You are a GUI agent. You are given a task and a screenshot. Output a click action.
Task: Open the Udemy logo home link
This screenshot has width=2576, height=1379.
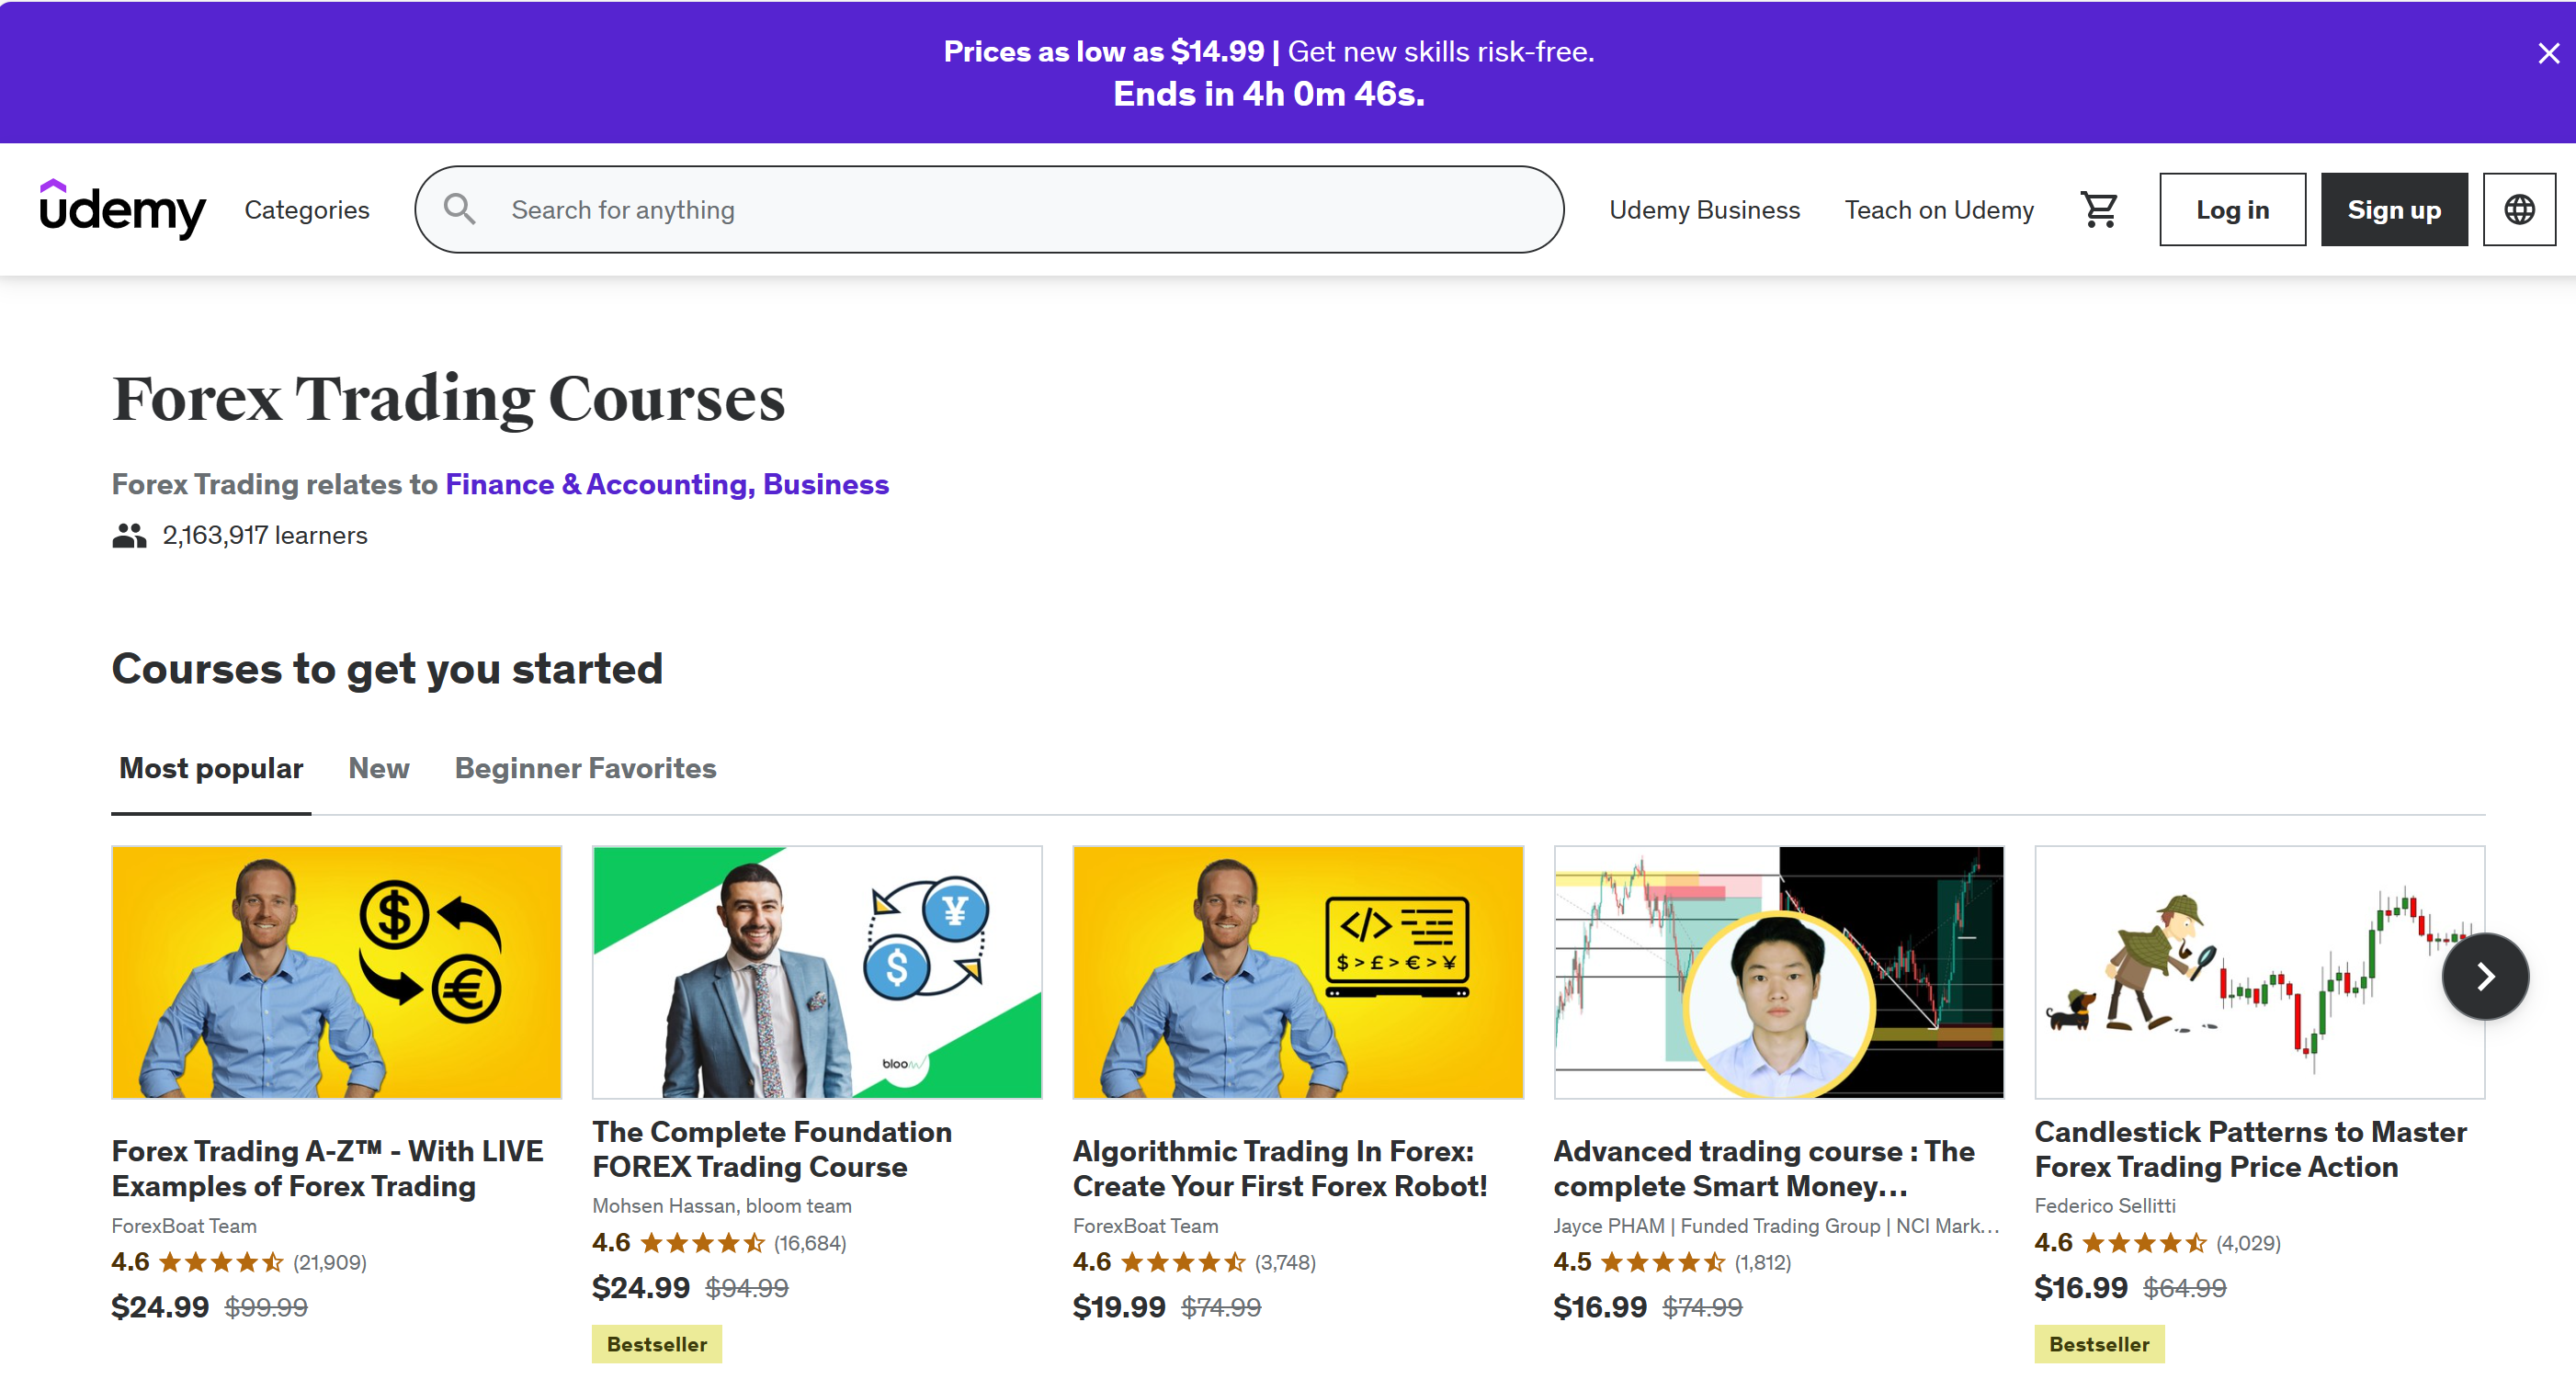point(122,209)
